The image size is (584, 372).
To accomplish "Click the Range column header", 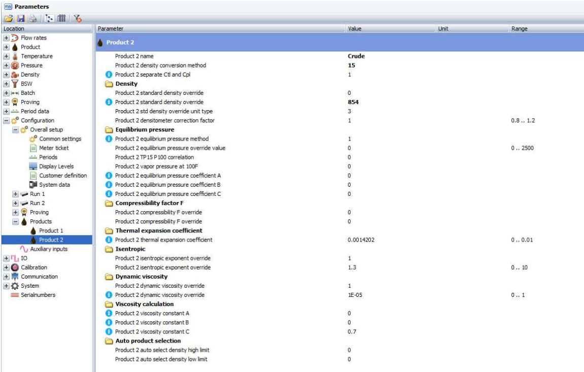I will (x=546, y=28).
